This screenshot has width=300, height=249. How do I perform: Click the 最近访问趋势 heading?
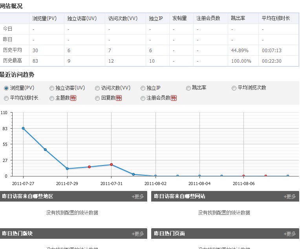tap(17, 75)
